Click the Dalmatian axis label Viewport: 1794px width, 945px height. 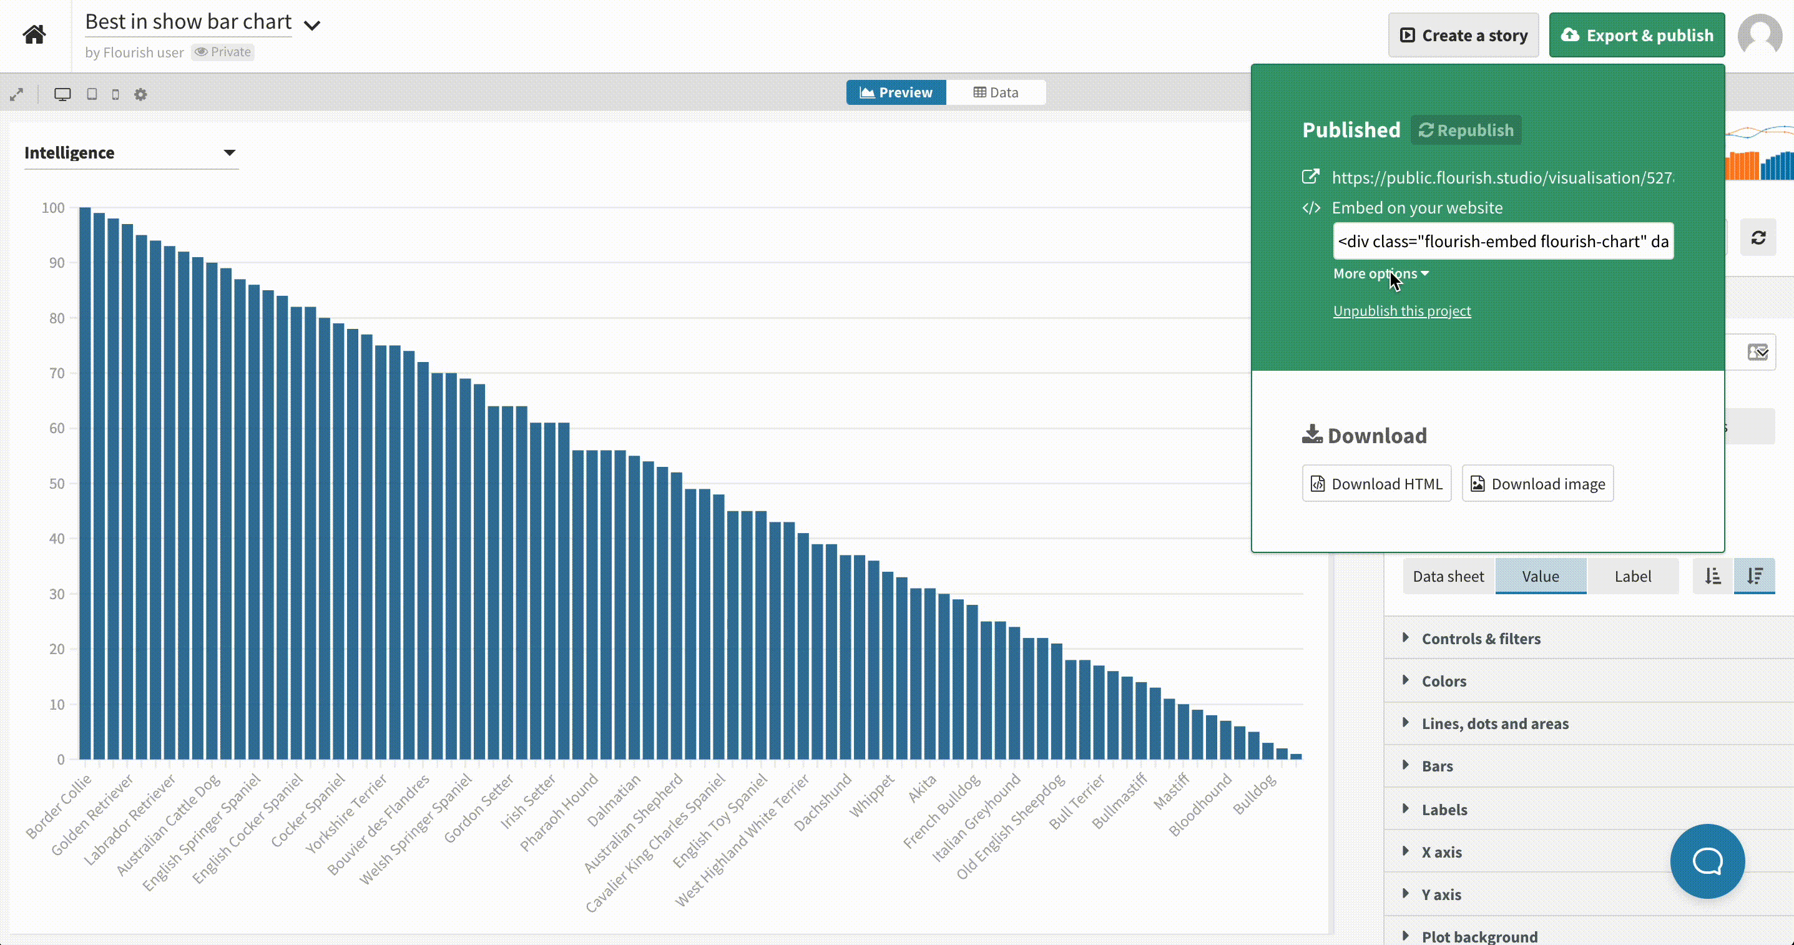[x=614, y=800]
